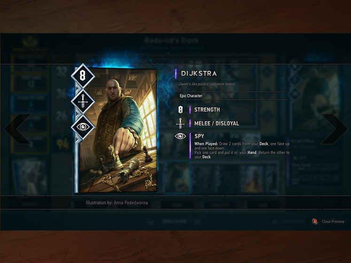351x263 pixels.
Task: Click the SPY ability heading
Action: click(x=199, y=136)
